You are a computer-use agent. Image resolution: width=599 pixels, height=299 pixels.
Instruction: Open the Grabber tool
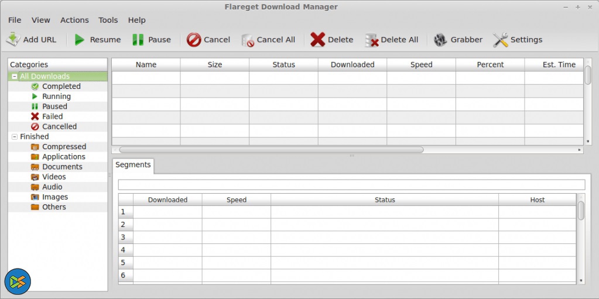pyautogui.click(x=440, y=40)
